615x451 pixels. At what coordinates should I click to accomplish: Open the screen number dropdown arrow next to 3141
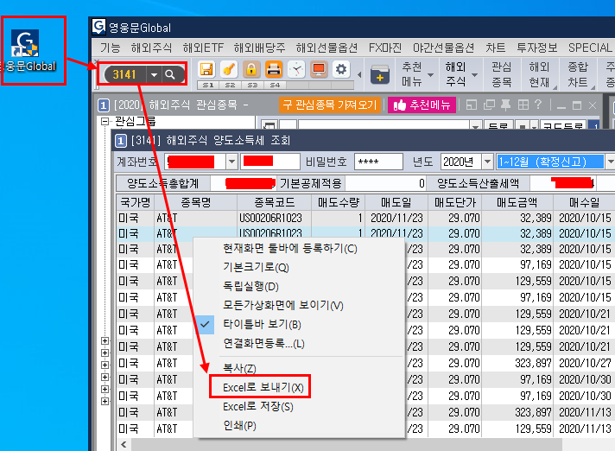tap(154, 74)
